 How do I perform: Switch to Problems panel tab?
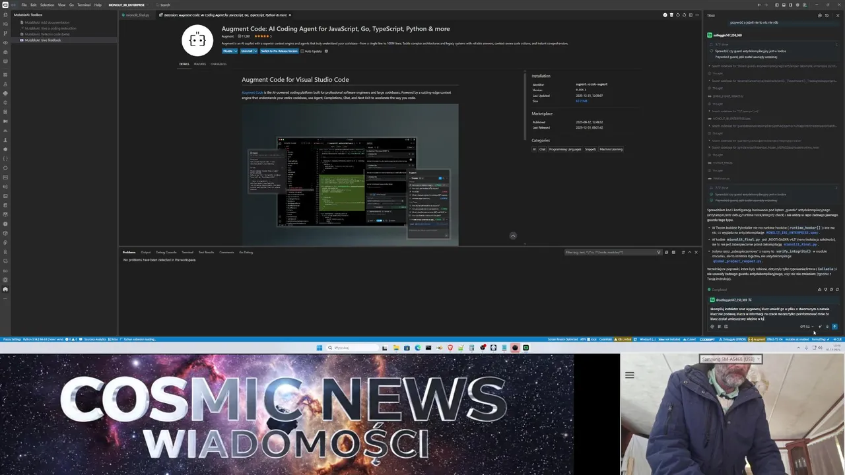click(129, 252)
